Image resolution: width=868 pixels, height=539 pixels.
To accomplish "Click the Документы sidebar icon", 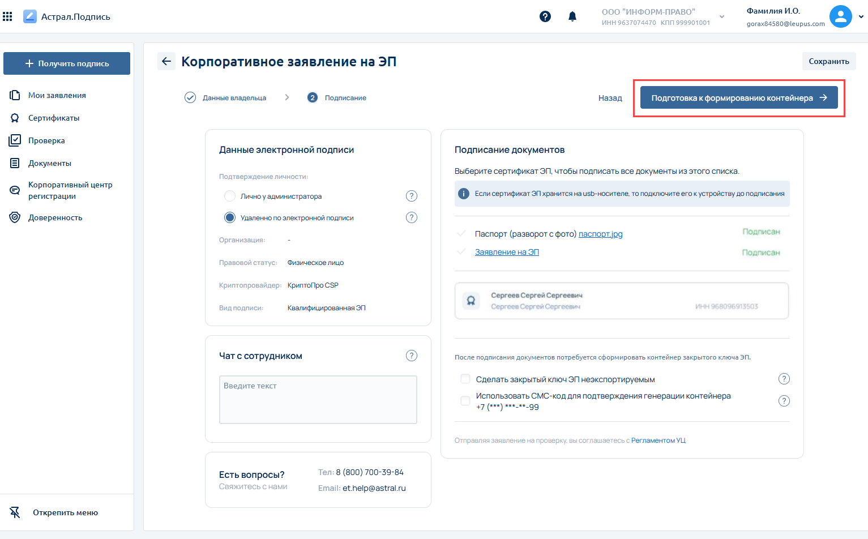I will [15, 163].
